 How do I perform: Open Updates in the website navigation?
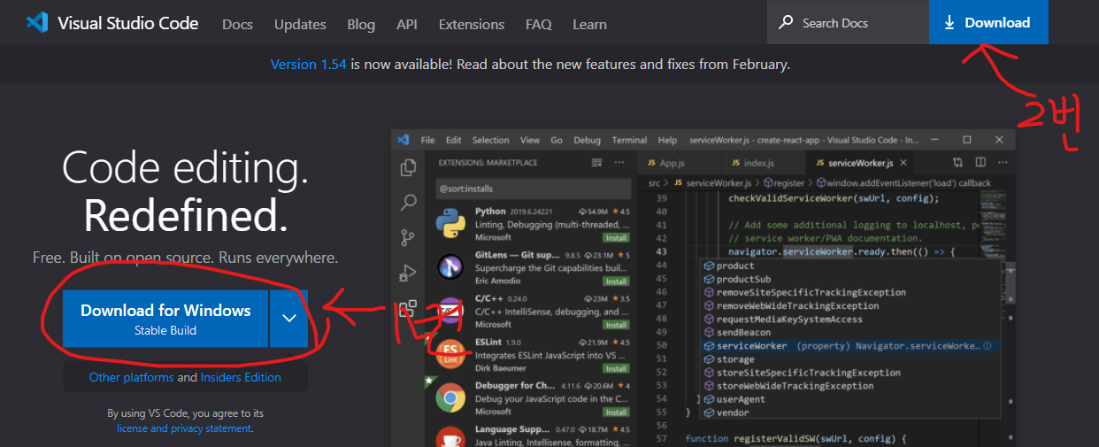point(300,24)
